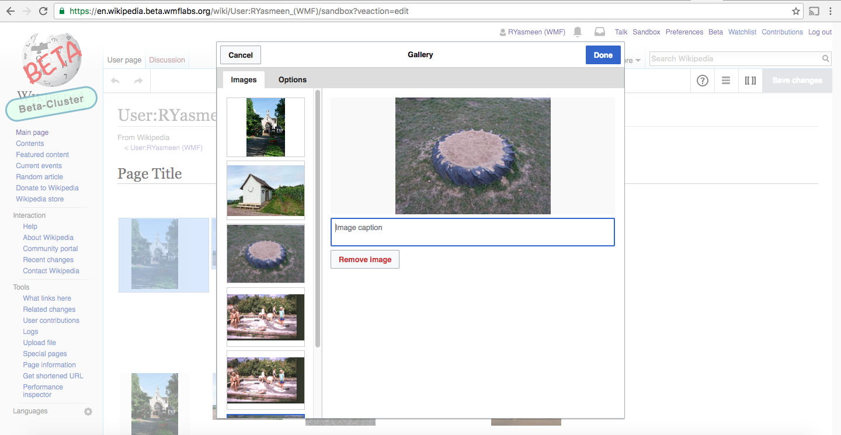Open the RYasmeen (WMF) user link

537,32
